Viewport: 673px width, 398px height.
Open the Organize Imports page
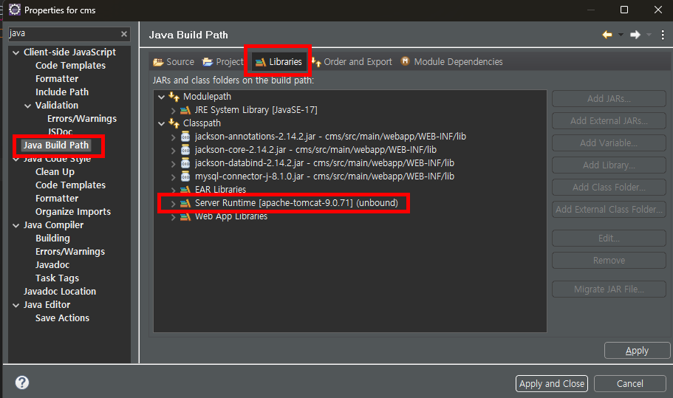73,212
